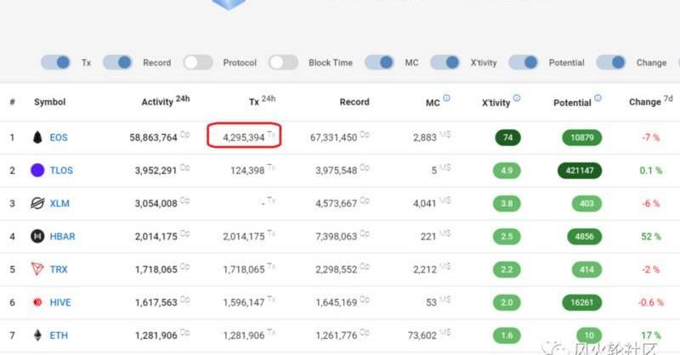Select ETH MC value 73,602
680x355 pixels.
[422, 335]
